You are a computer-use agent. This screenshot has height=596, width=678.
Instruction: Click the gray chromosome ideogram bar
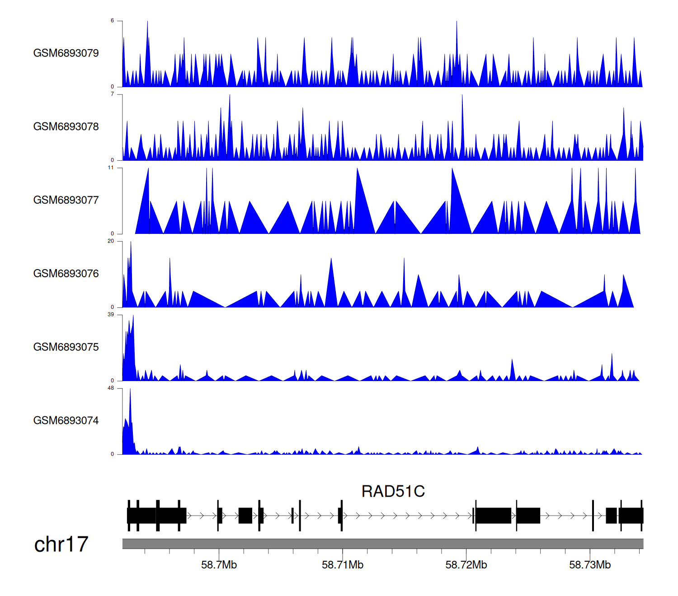coord(382,544)
